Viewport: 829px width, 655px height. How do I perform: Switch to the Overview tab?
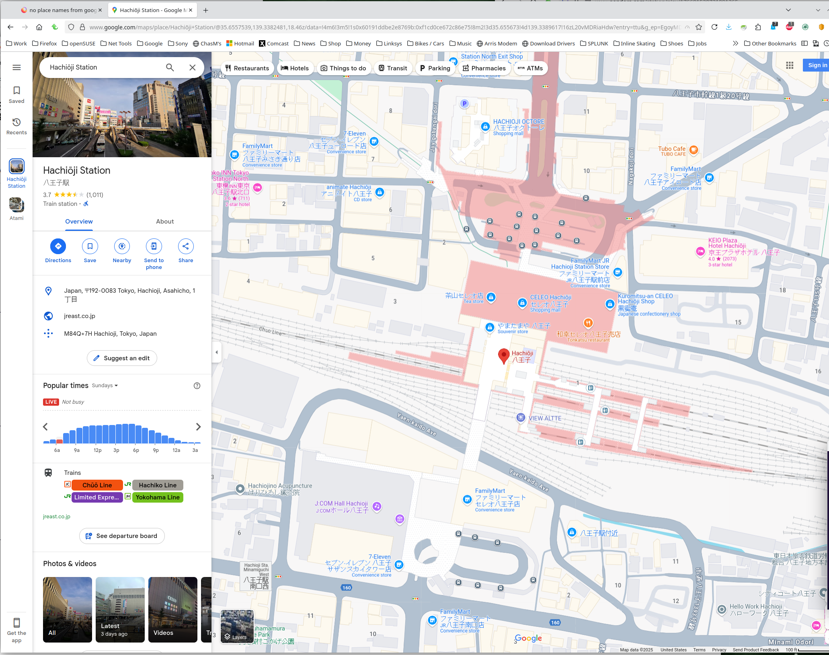point(79,222)
